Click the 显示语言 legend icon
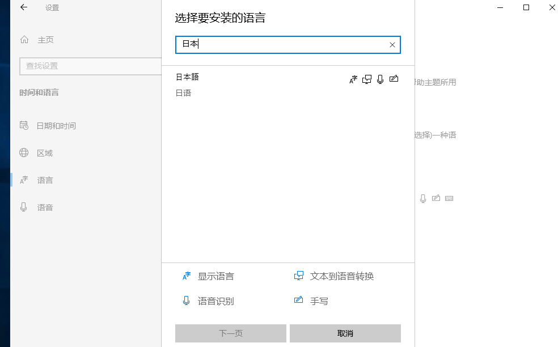This screenshot has height=347, width=558. tap(187, 276)
